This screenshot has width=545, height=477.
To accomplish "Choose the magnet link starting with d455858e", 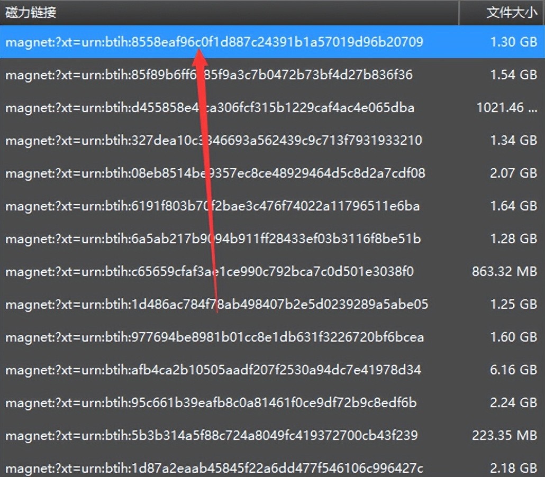I will (x=210, y=108).
